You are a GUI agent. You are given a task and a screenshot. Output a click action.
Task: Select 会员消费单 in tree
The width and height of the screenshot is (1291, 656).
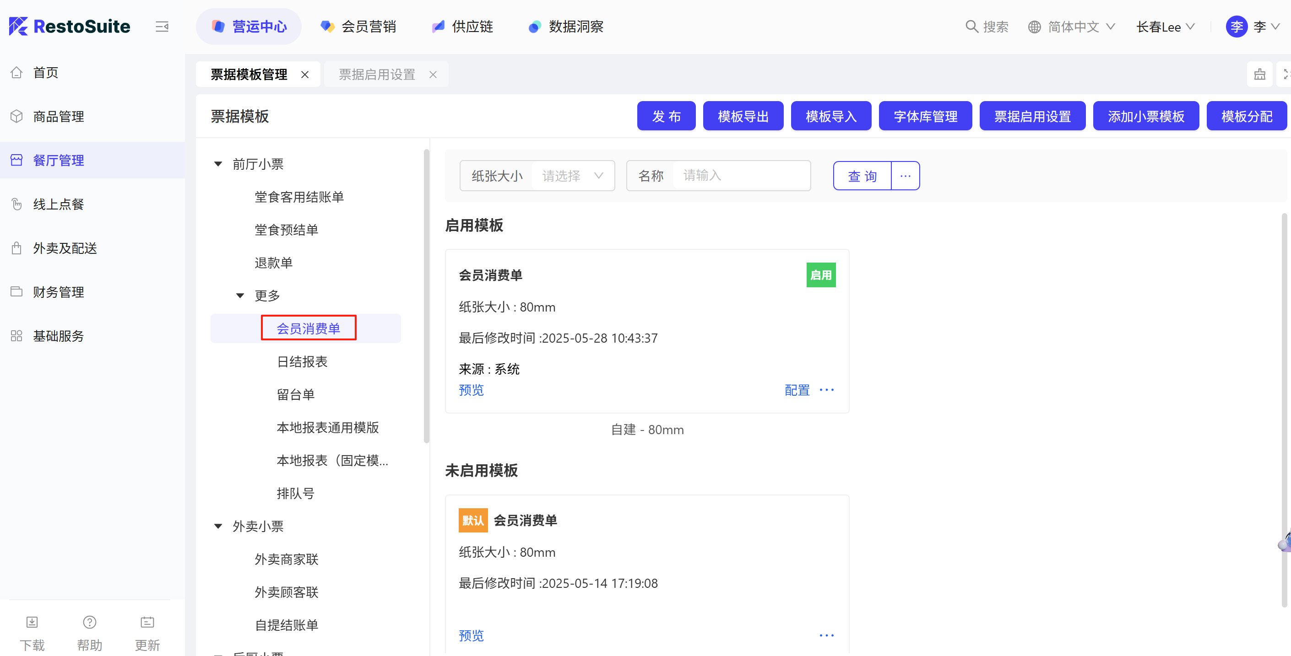309,328
